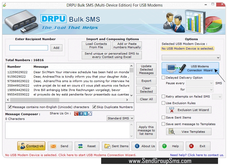Select the row with number 995545559022
Viewport: 228px width, 165px height.
tap(68, 94)
